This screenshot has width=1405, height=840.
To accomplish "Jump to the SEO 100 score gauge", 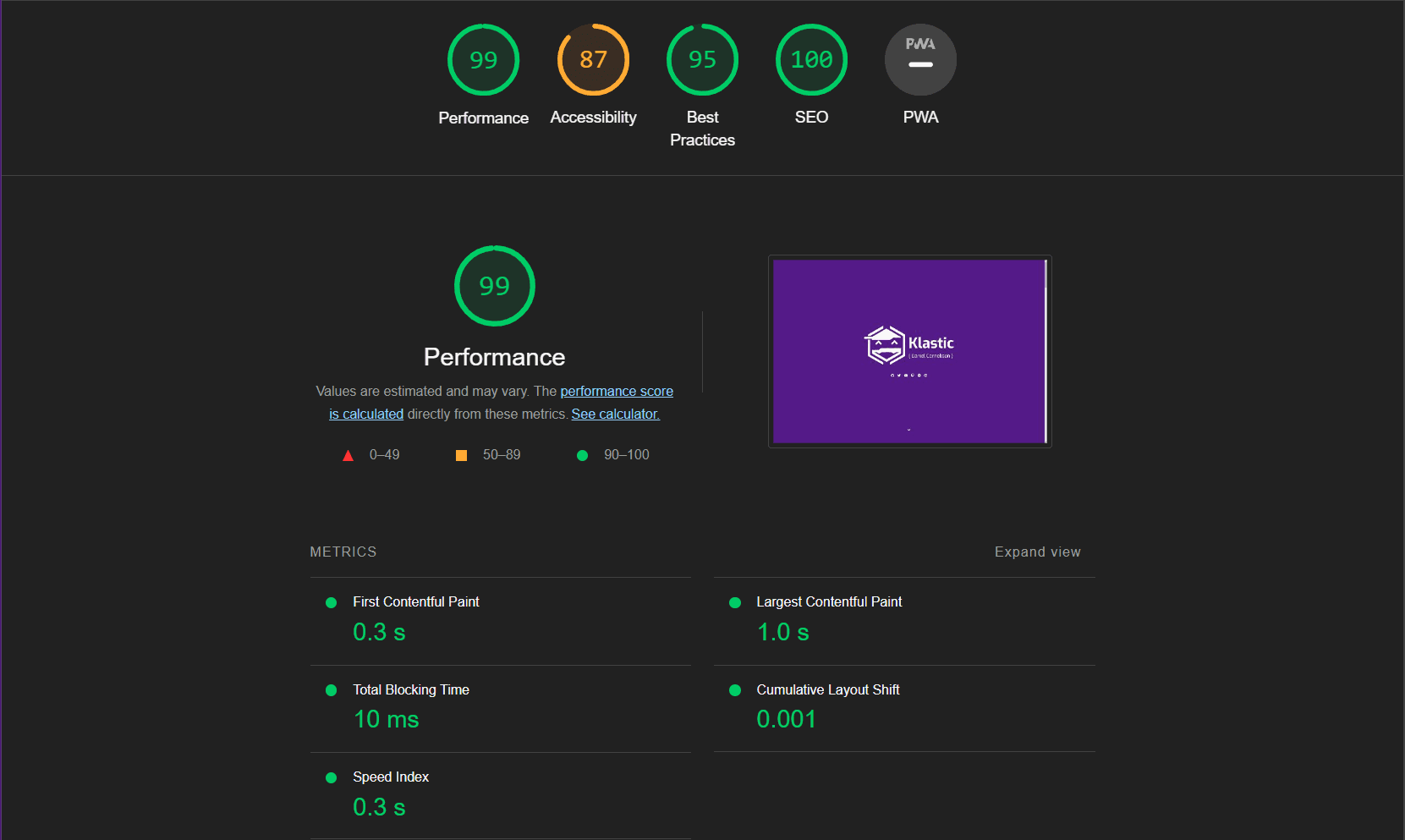I will (x=811, y=60).
